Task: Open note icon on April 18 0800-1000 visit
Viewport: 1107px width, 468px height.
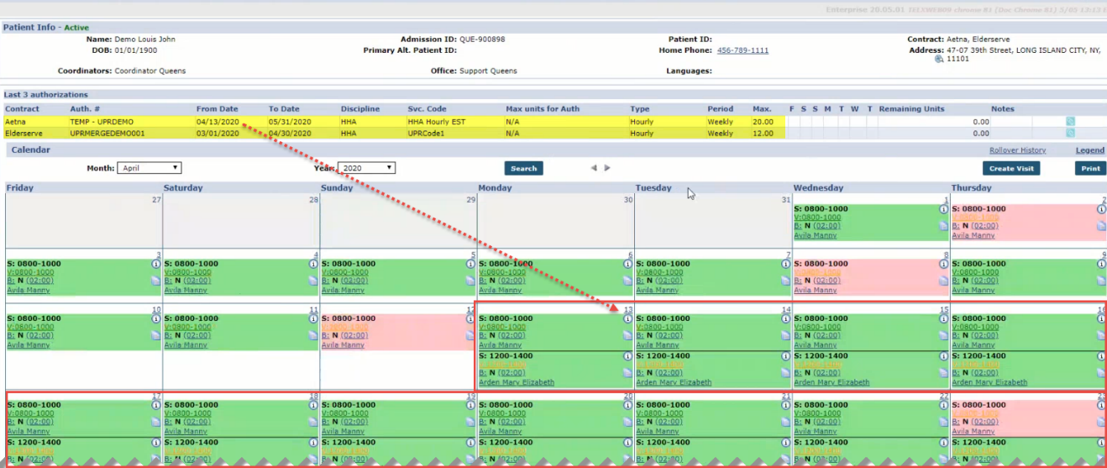Action: click(314, 422)
